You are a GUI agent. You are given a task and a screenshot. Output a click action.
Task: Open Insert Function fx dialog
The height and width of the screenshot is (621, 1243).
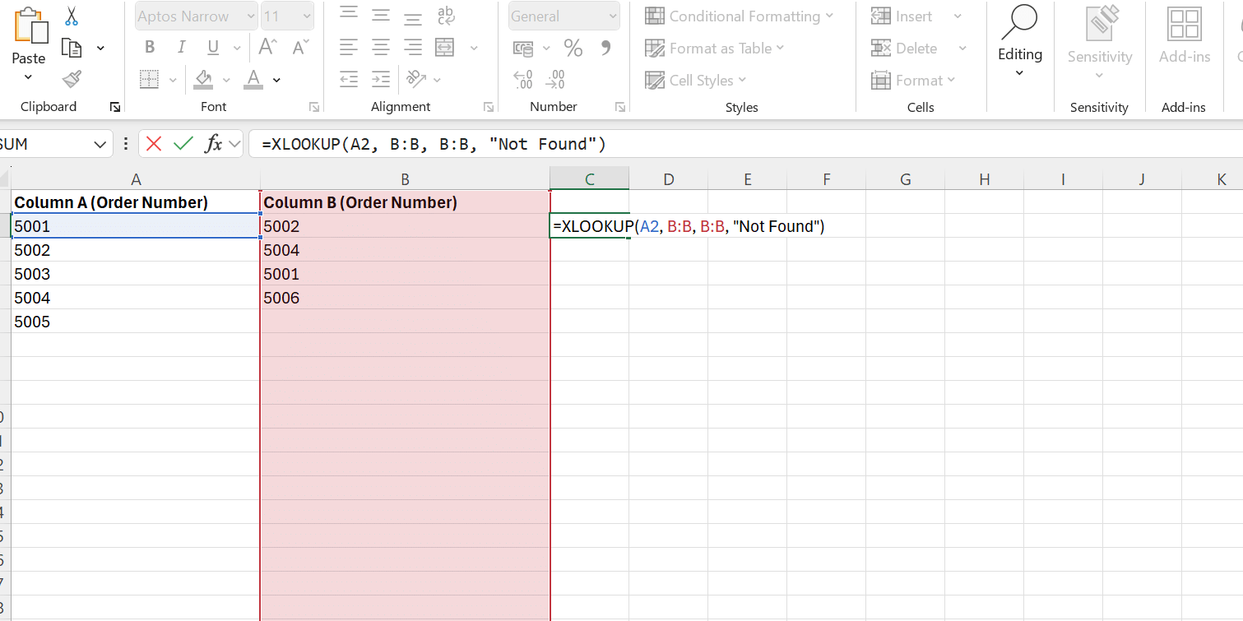pos(214,144)
